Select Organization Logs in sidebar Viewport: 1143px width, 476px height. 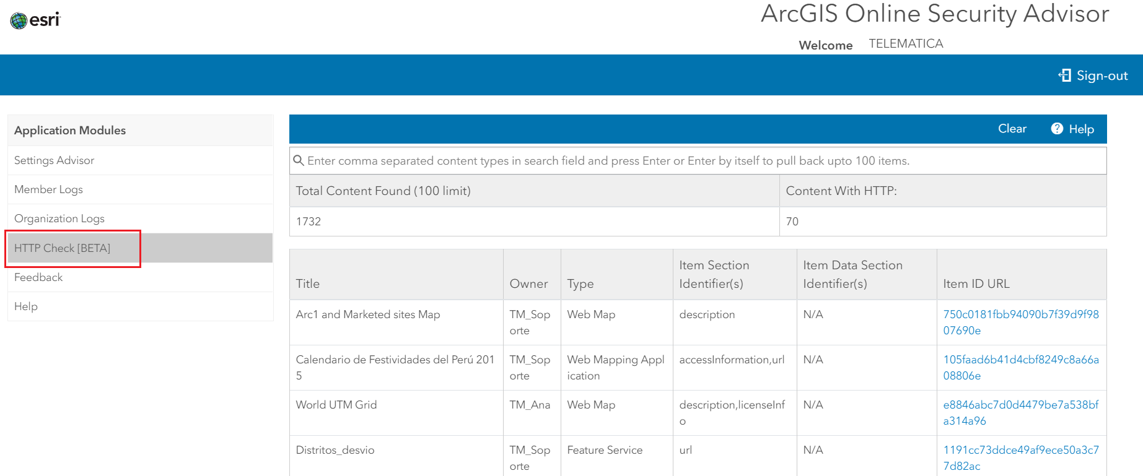[59, 219]
